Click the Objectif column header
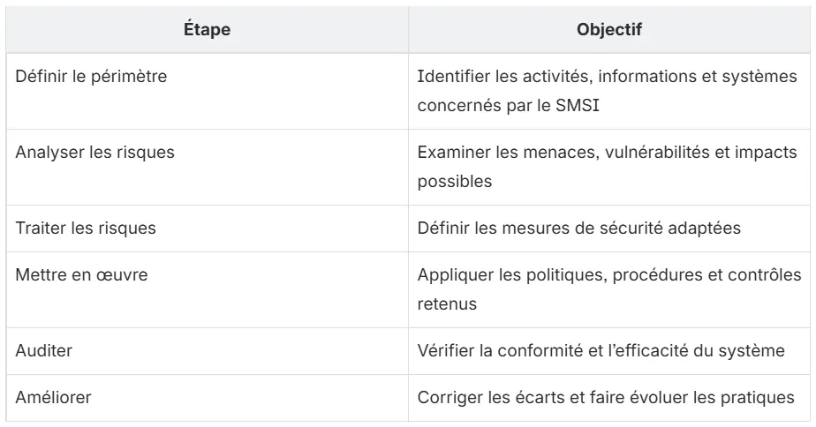Screen dimensions: 816x427 pyautogui.click(x=609, y=30)
